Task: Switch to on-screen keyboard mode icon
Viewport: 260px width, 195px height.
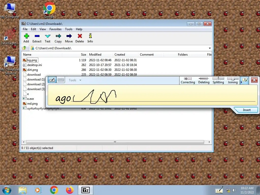Action: [x=61, y=80]
